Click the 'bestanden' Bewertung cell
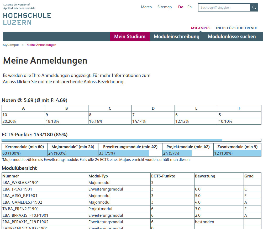The width and height of the screenshot is (263, 229). coord(219,222)
